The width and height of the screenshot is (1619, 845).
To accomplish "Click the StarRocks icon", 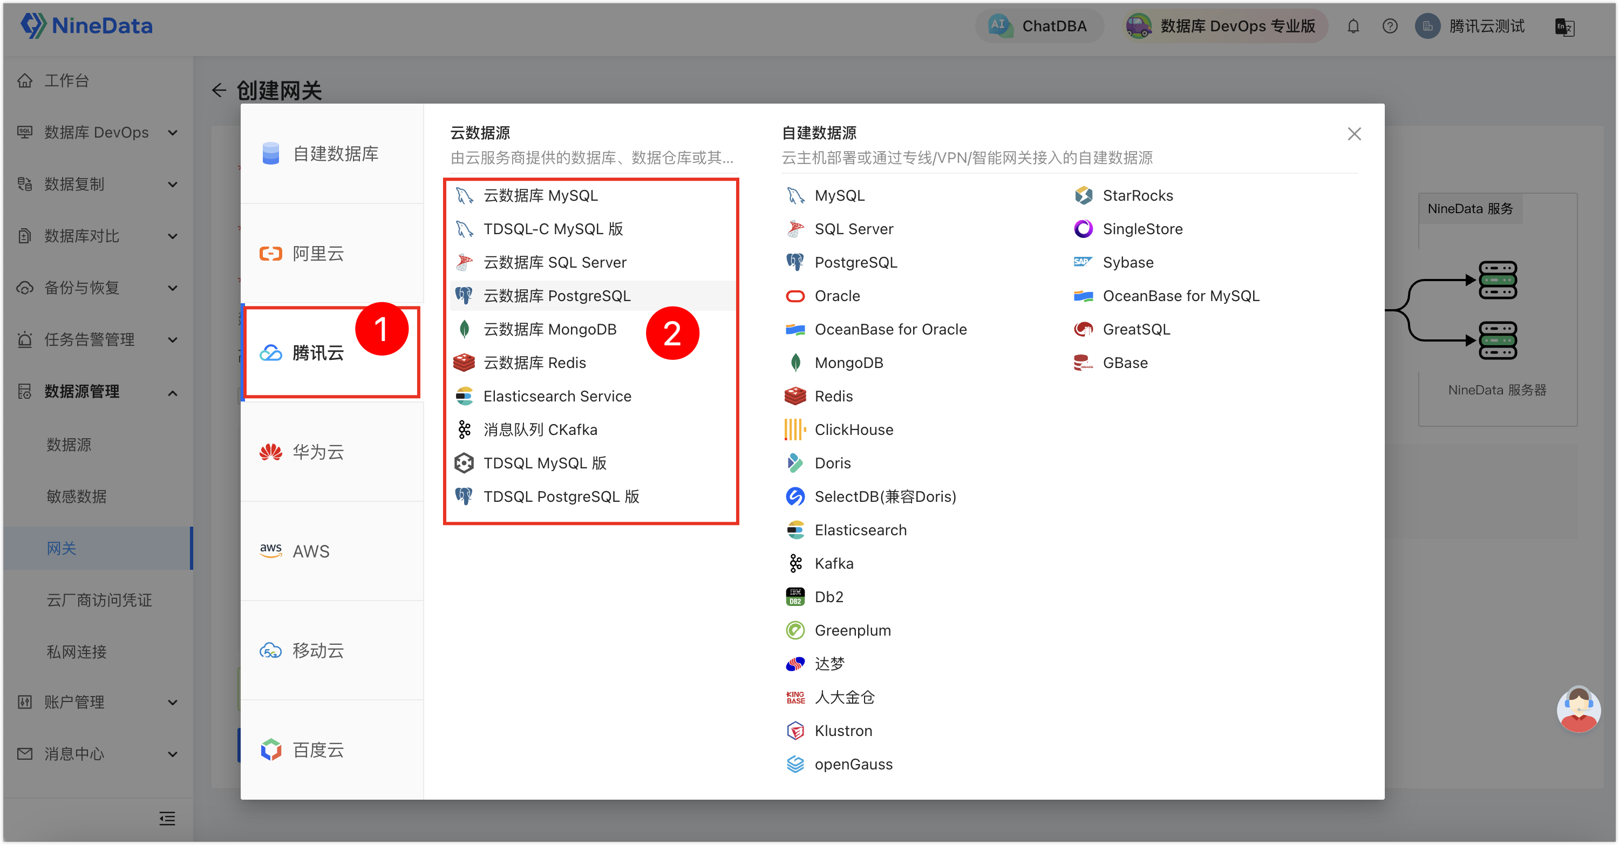I will coord(1084,196).
